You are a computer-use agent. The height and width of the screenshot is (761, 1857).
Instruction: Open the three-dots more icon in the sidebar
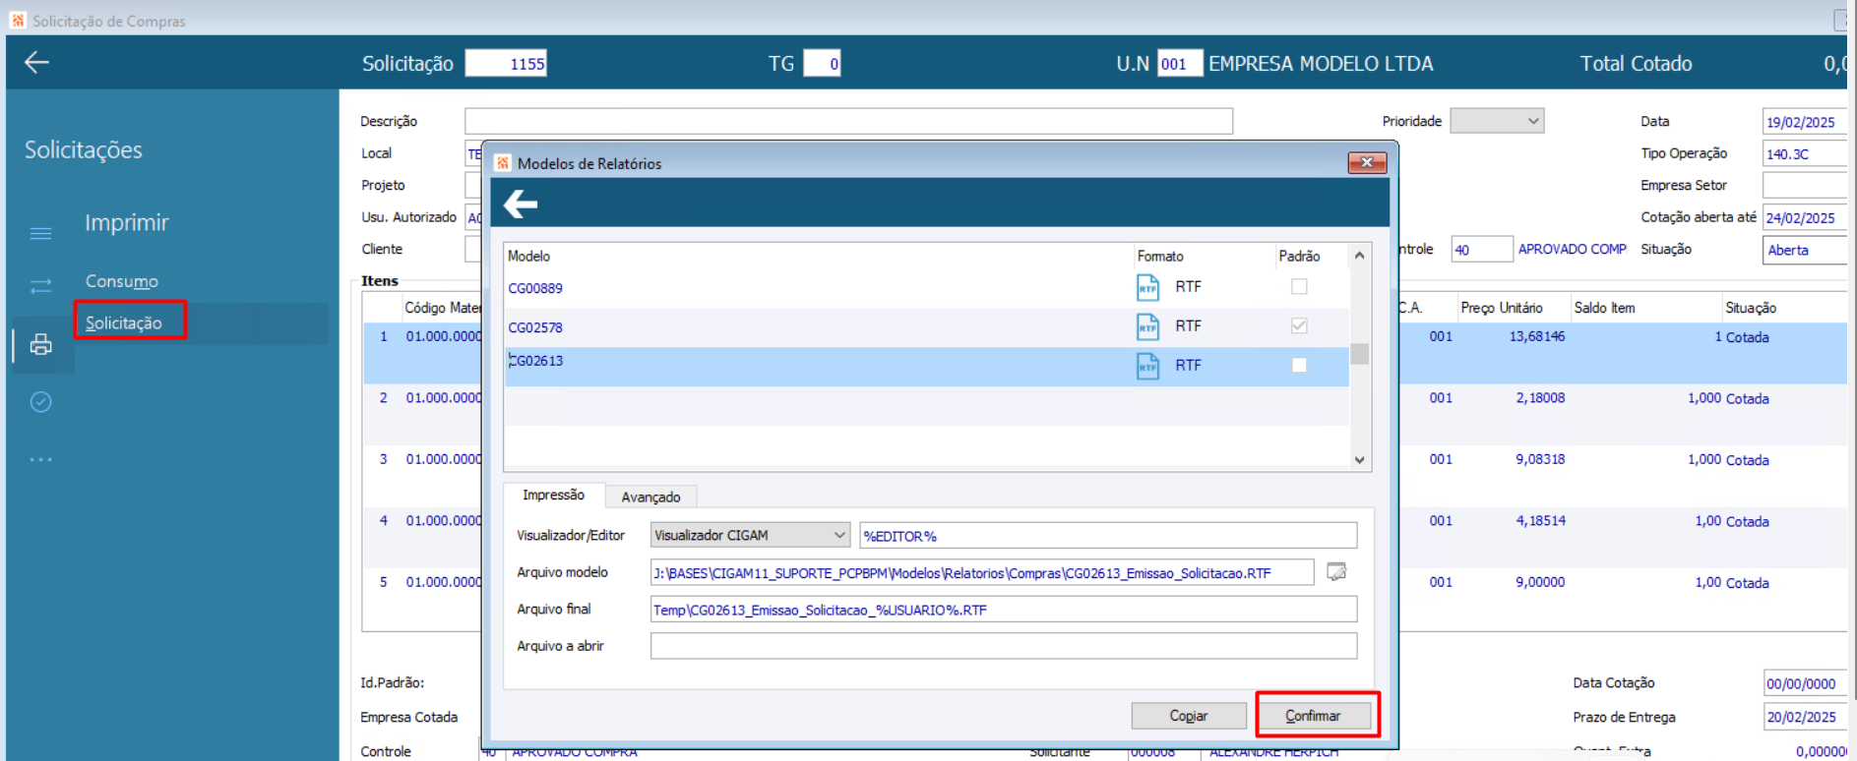(x=40, y=459)
